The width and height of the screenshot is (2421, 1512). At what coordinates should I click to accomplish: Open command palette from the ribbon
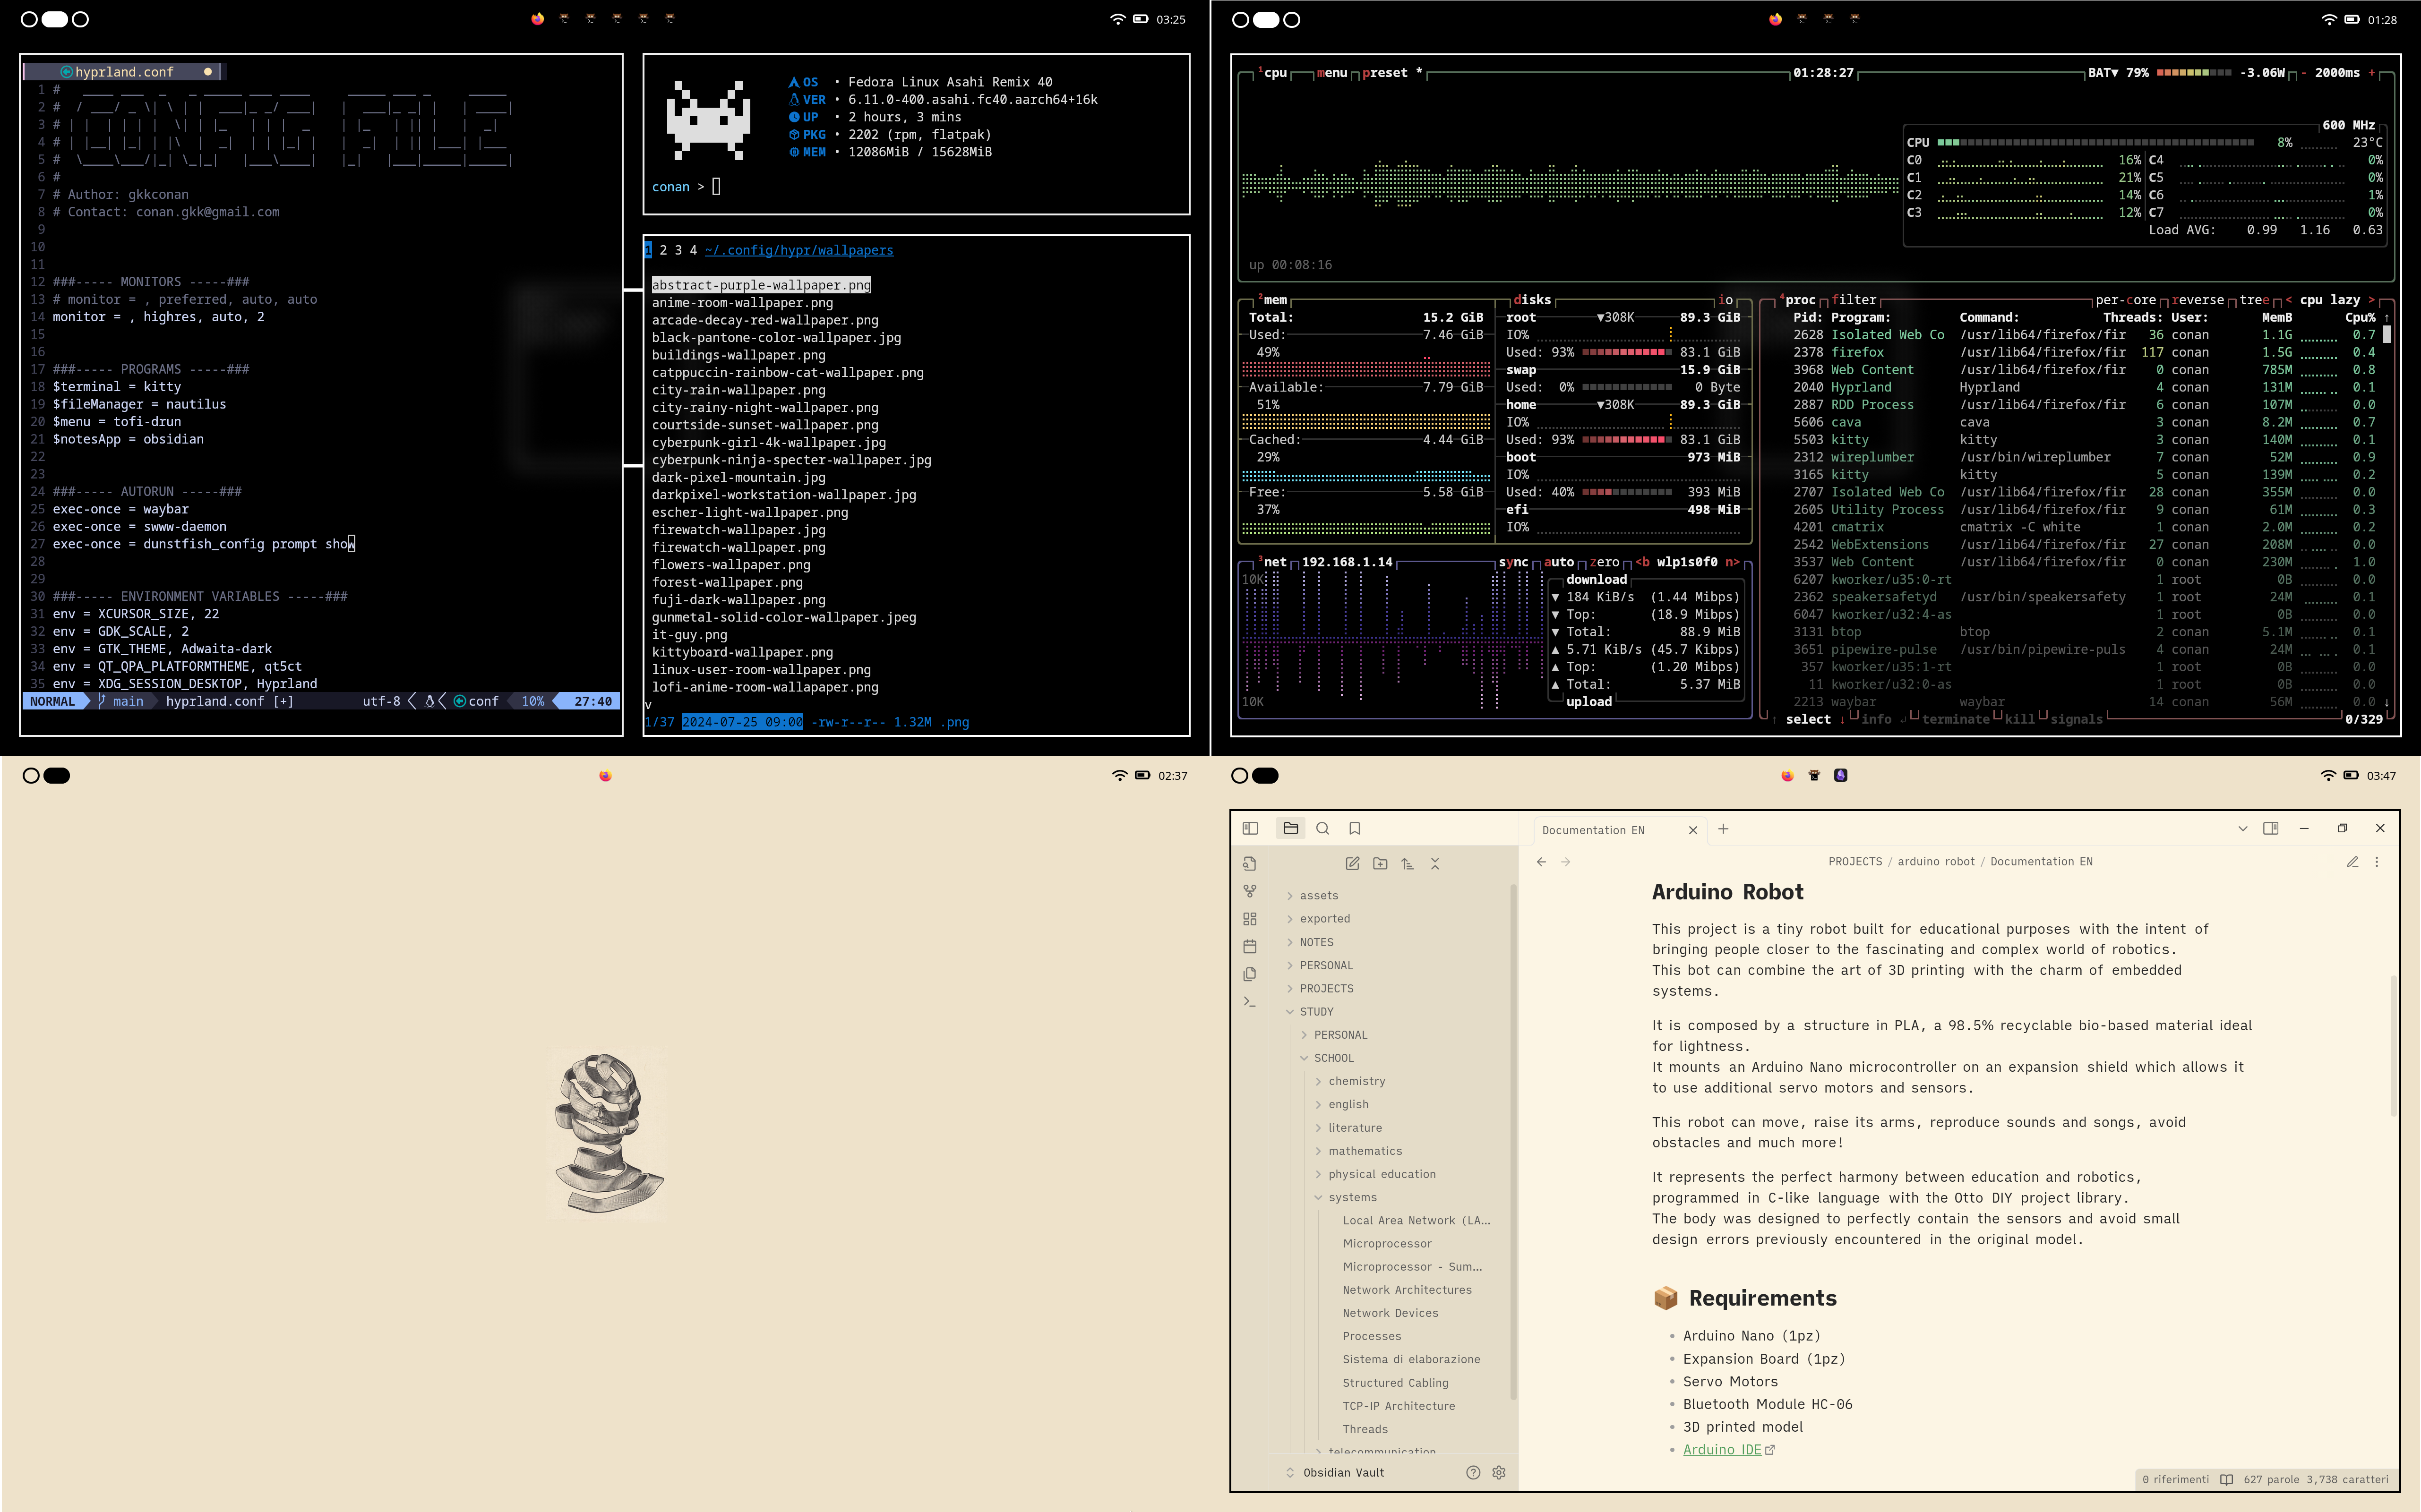[x=1250, y=1001]
